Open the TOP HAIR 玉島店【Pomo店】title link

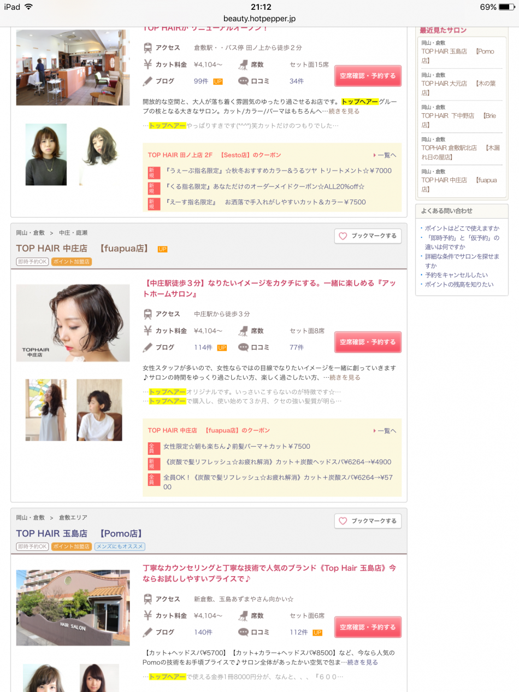pos(80,533)
